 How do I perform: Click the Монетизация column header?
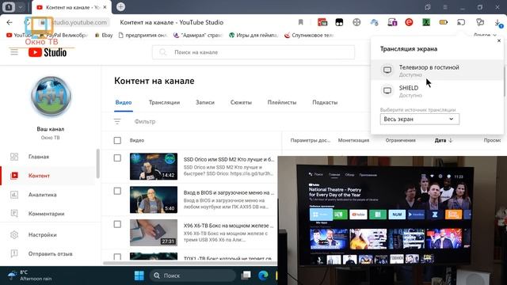[x=353, y=140]
